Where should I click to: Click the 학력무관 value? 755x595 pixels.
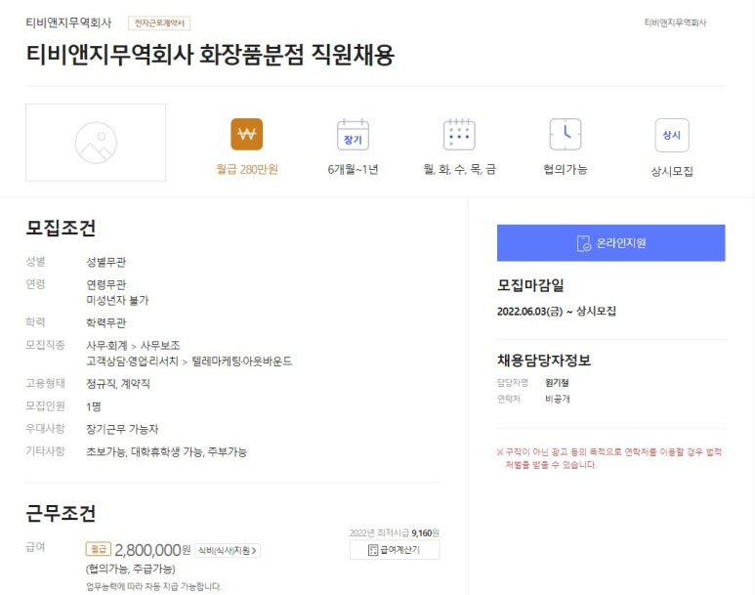(105, 322)
